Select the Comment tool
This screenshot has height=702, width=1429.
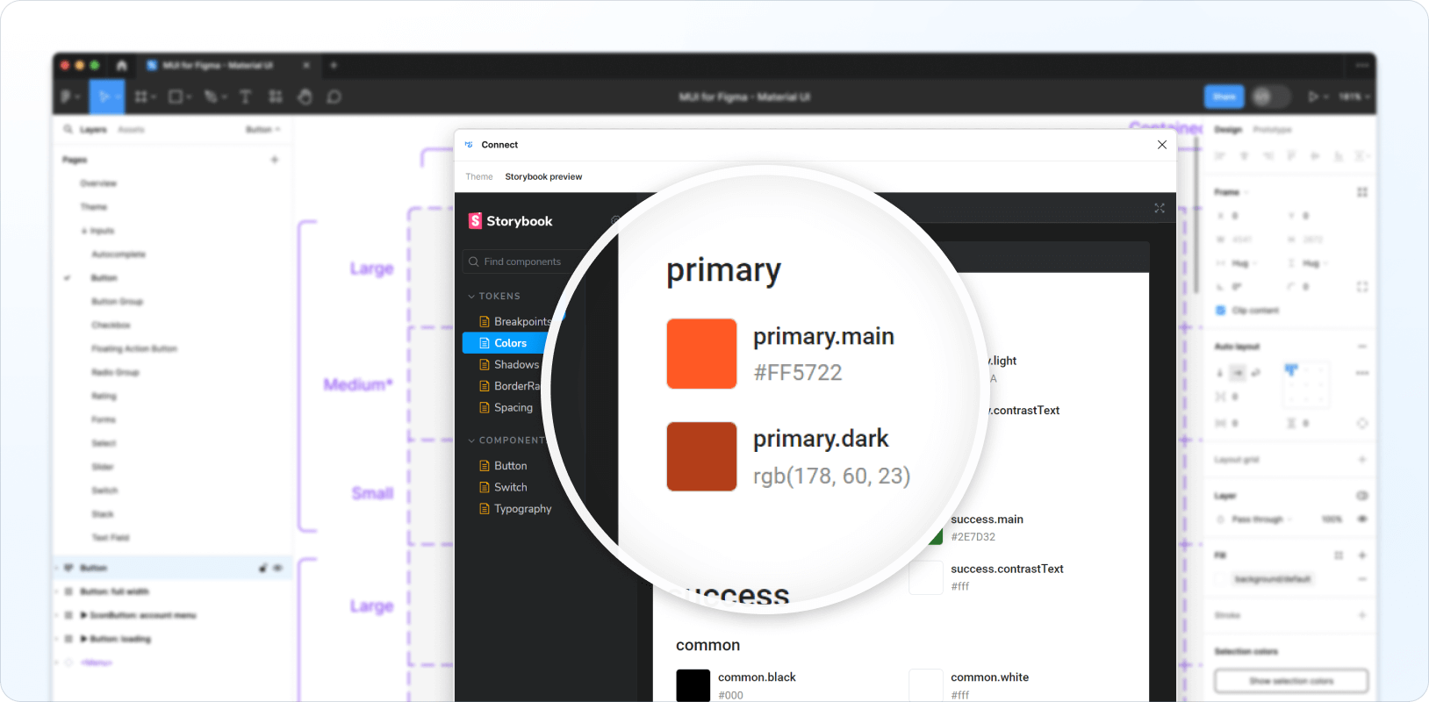click(334, 97)
